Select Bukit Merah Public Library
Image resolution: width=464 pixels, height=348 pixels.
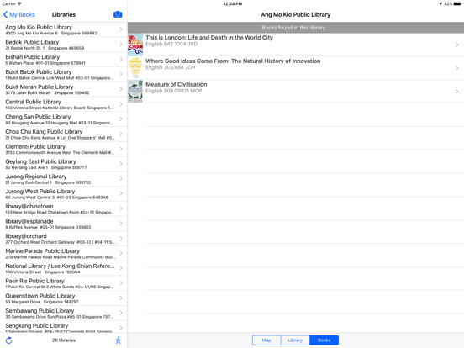point(64,89)
